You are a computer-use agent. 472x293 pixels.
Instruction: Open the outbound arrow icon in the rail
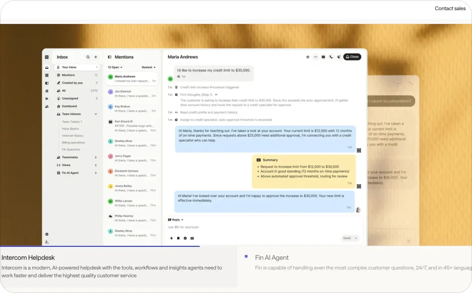[47, 99]
